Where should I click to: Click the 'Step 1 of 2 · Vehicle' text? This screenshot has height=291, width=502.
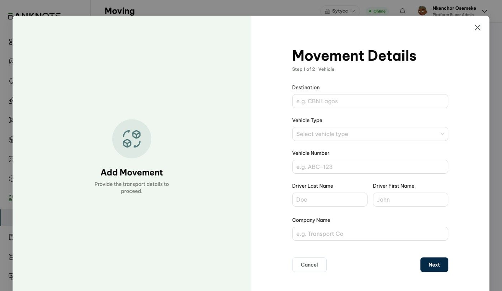(x=313, y=69)
